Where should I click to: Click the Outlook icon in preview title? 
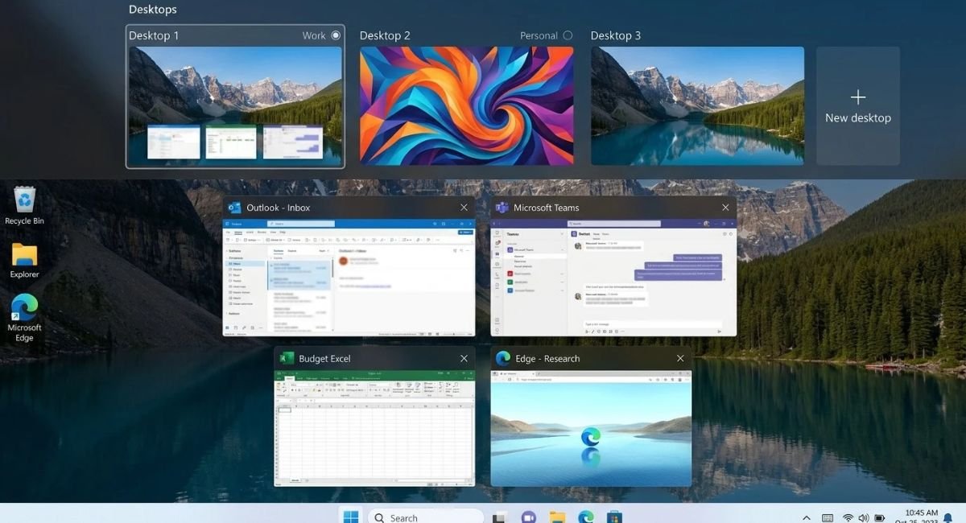pos(235,208)
